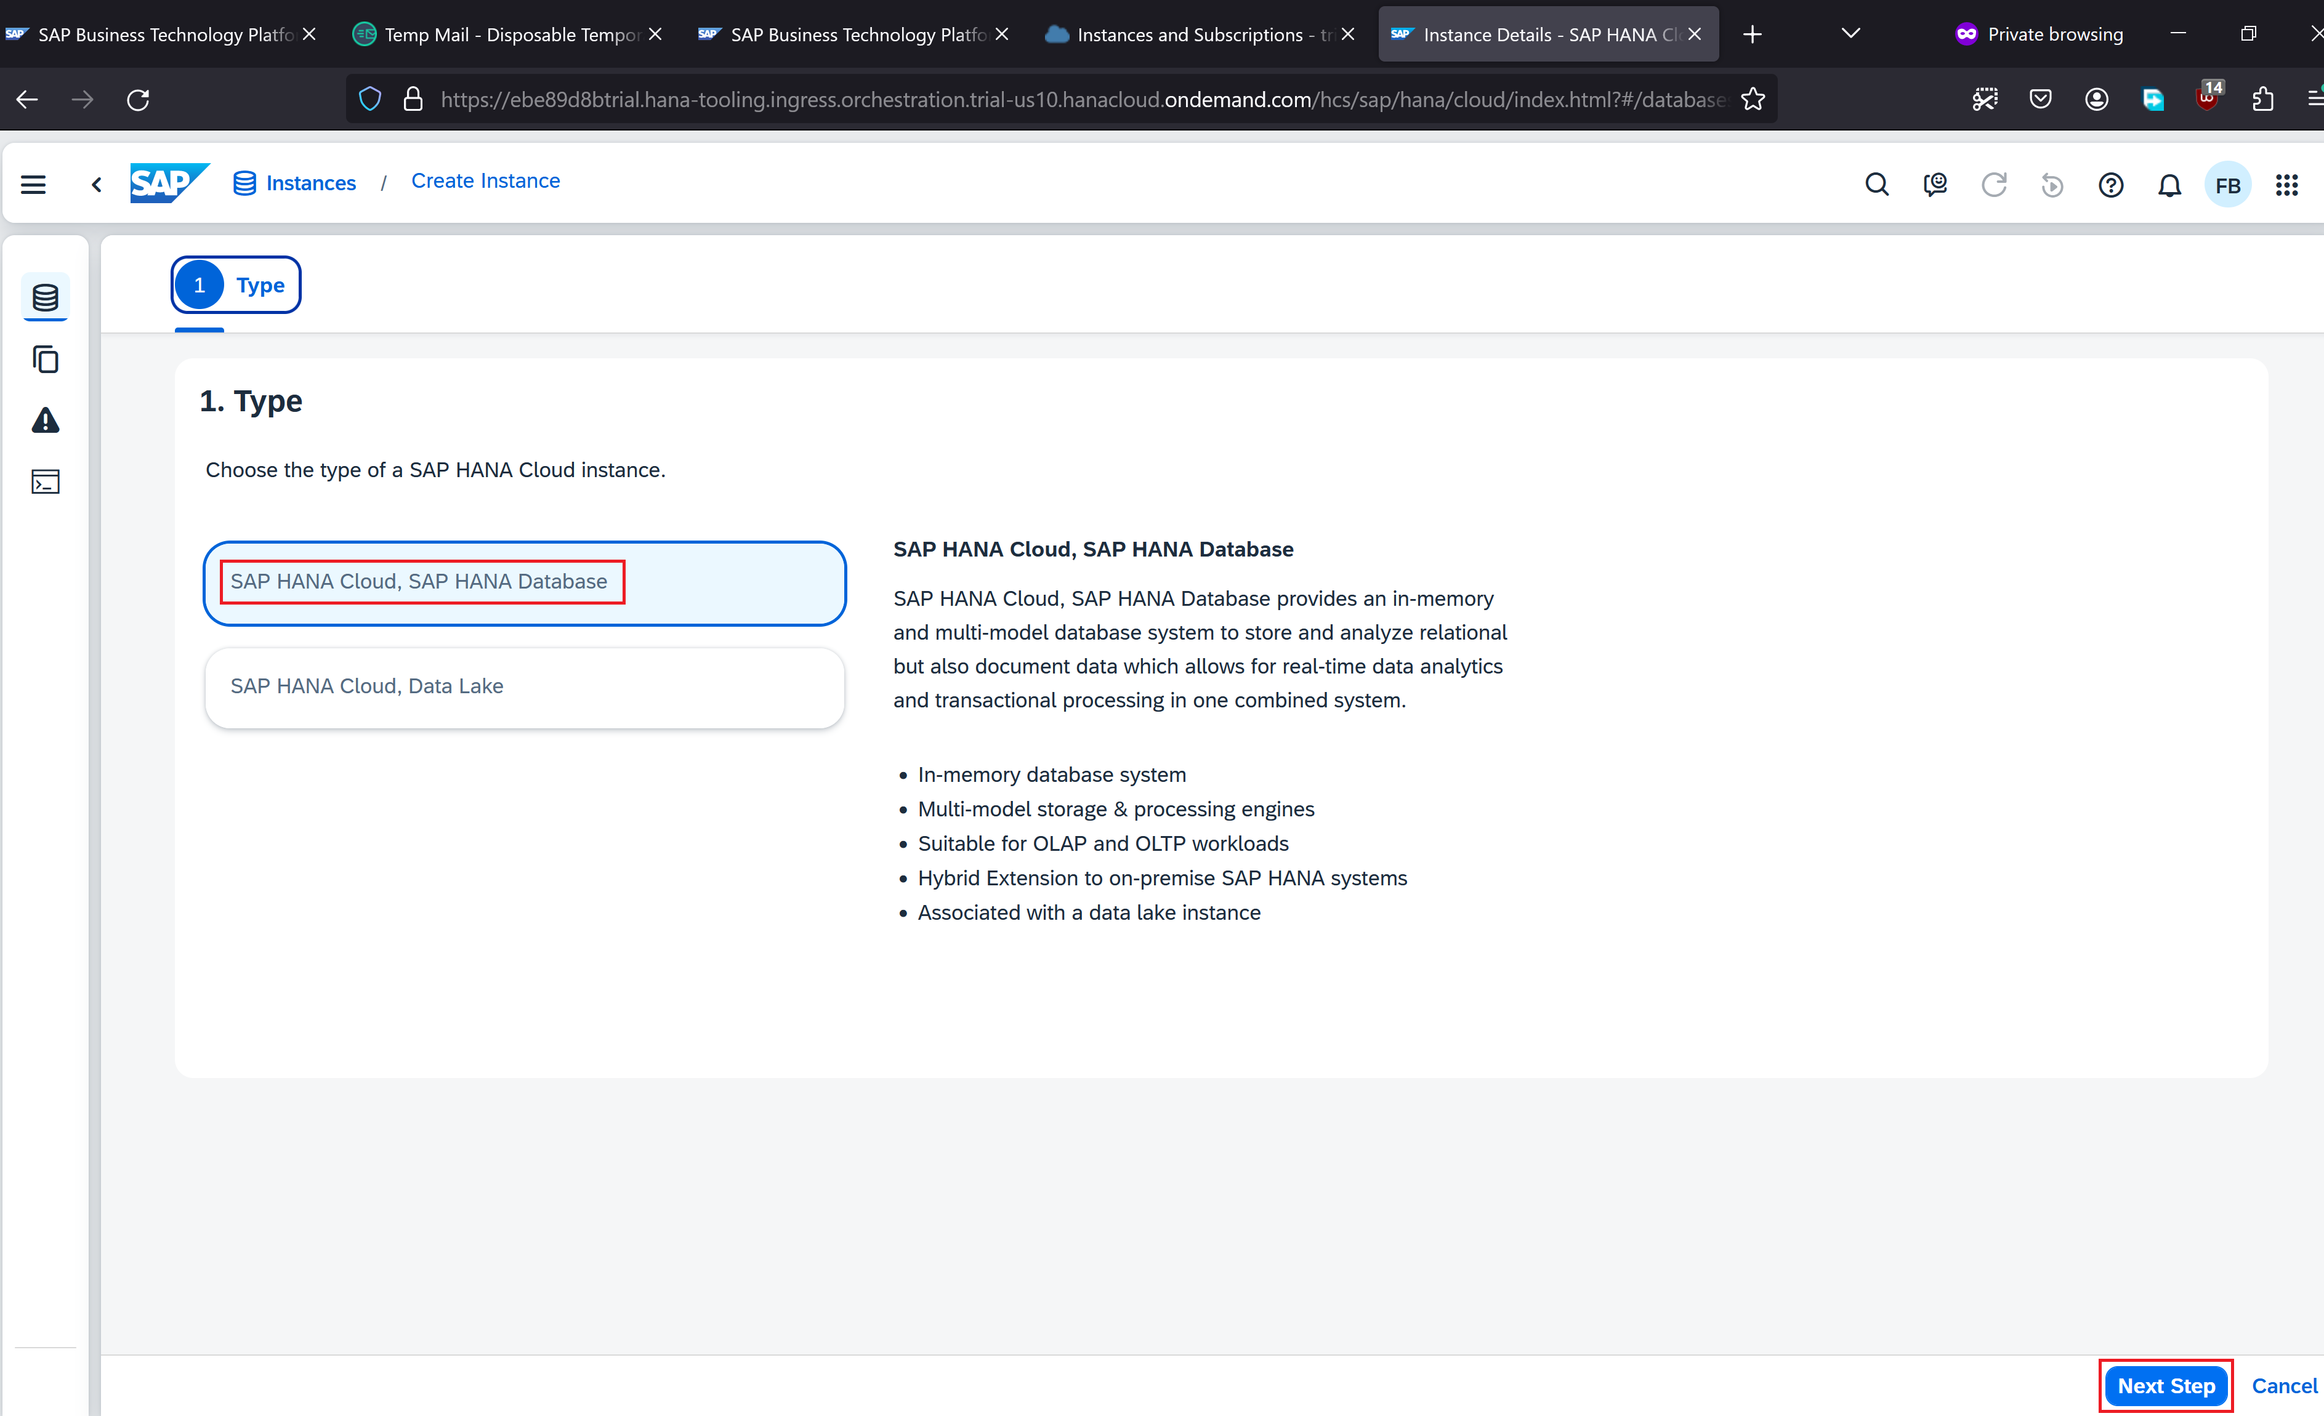Open the apps grid launcher
2324x1416 pixels.
click(2287, 185)
